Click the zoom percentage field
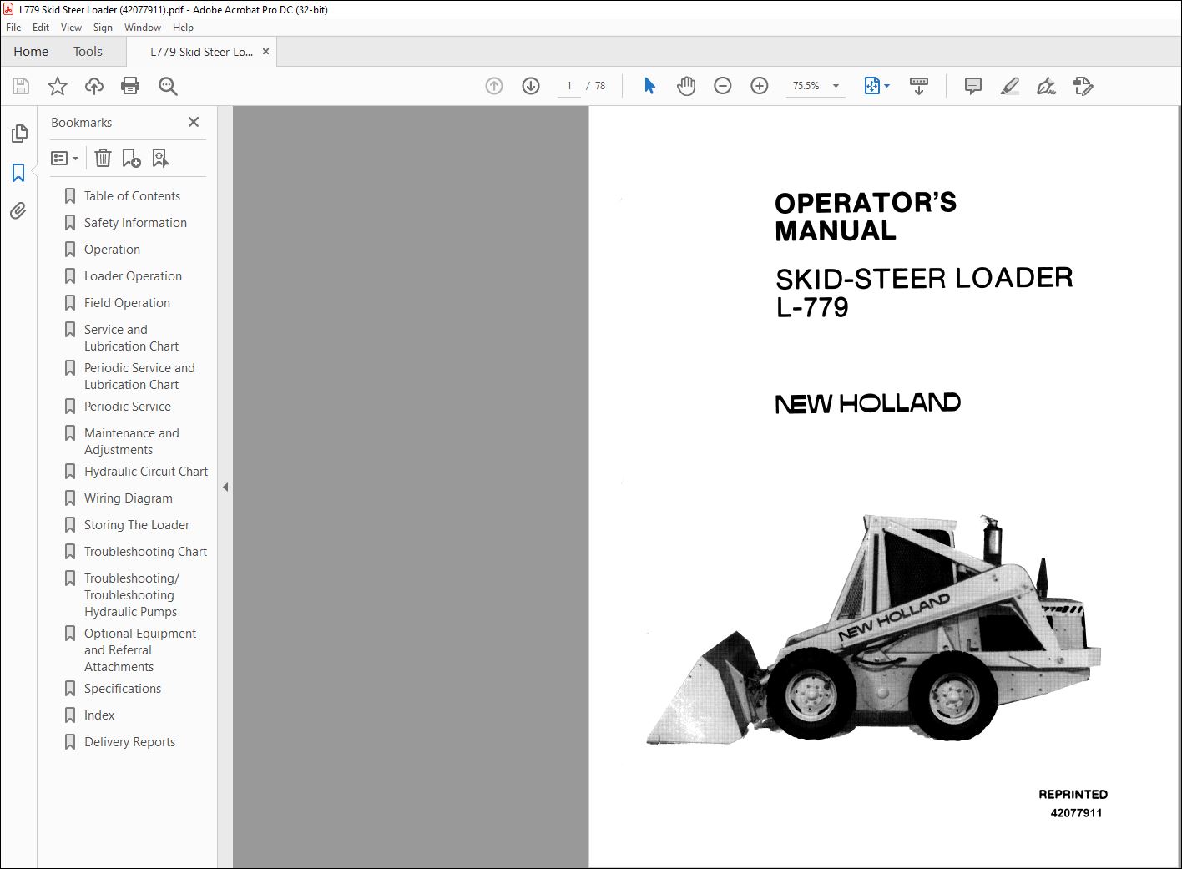Viewport: 1182px width, 869px height. [806, 86]
